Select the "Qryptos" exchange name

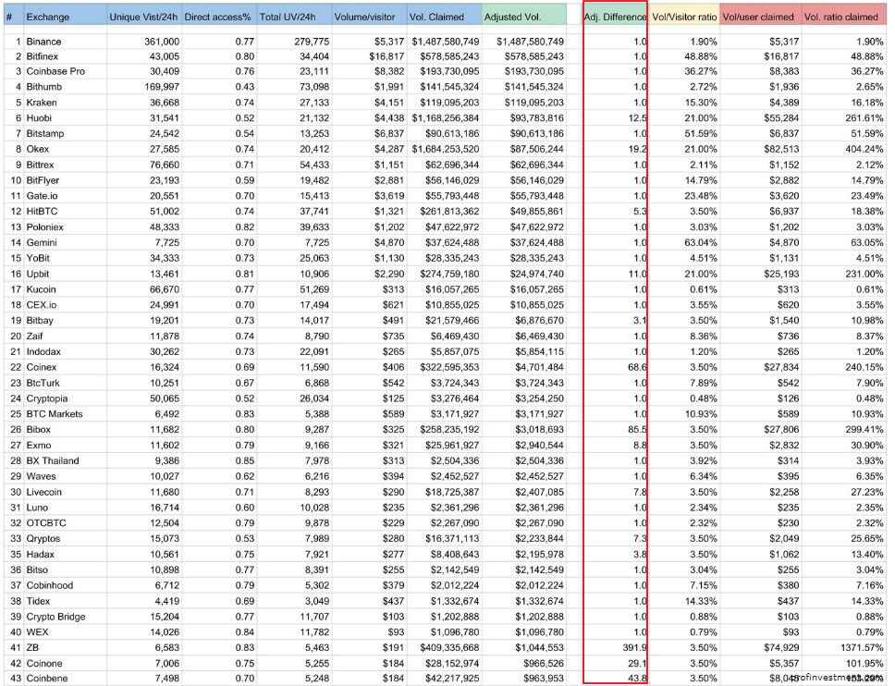[43, 538]
